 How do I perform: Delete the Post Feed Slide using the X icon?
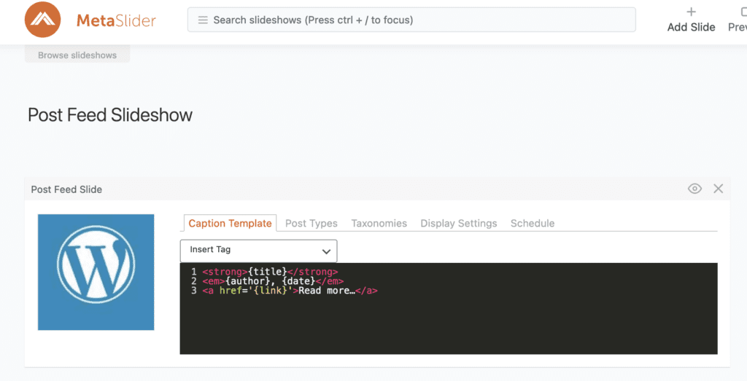pos(718,189)
